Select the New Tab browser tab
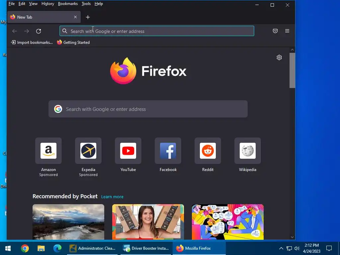 coord(44,17)
